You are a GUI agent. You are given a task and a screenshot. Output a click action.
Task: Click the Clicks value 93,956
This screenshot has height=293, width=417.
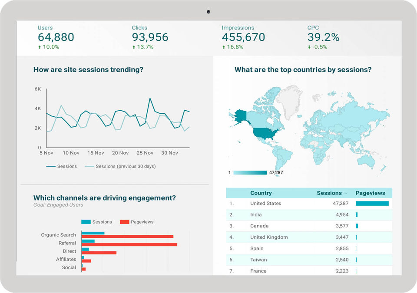[150, 37]
